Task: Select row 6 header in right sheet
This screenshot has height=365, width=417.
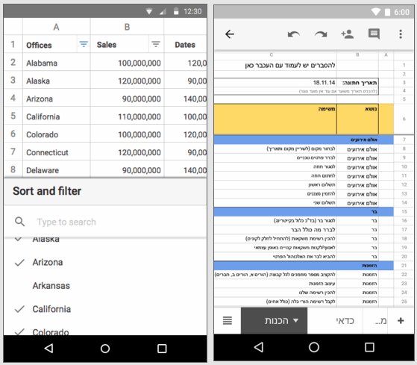Action: click(x=404, y=119)
